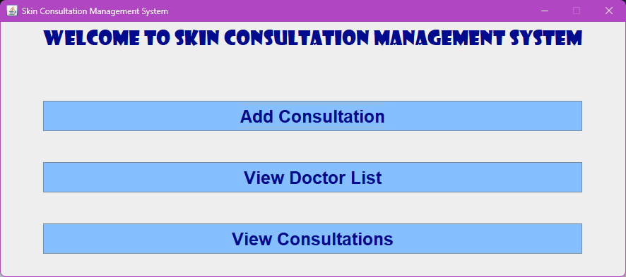The image size is (626, 277).
Task: Click the word SKIN in the welcome heading
Action: [x=195, y=38]
